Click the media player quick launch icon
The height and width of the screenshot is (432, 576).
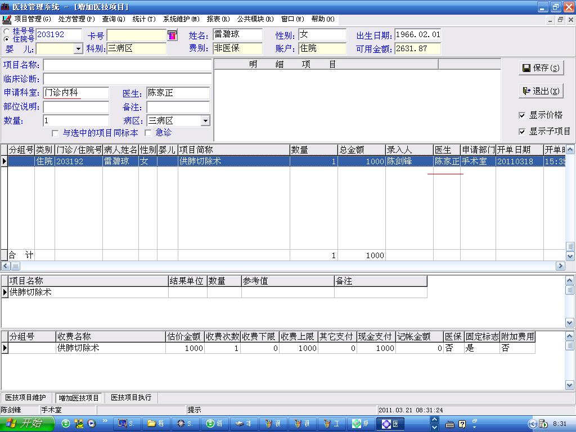(x=92, y=424)
